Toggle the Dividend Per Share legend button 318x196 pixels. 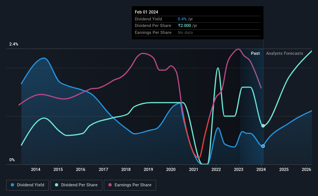(x=76, y=185)
